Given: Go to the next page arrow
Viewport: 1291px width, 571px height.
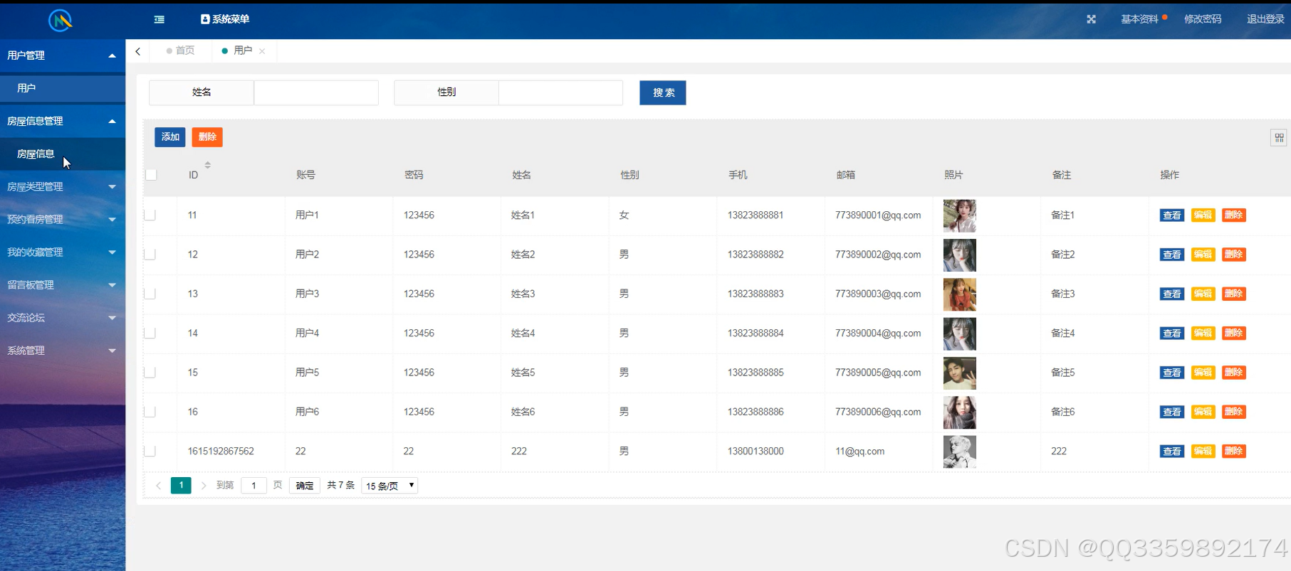Looking at the screenshot, I should pyautogui.click(x=204, y=486).
